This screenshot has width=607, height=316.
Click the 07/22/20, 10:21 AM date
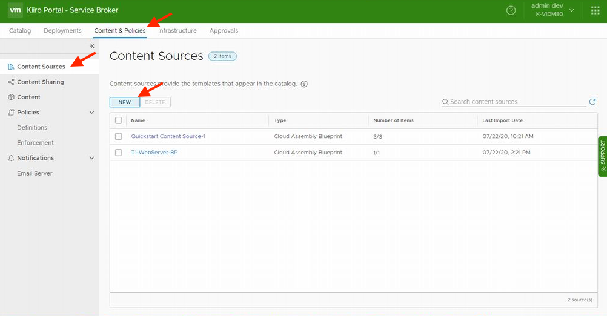click(x=508, y=136)
